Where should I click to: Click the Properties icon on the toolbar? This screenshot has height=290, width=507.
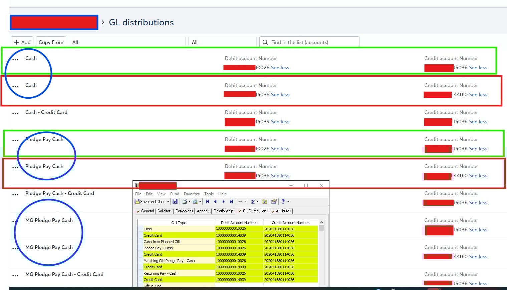pos(274,202)
